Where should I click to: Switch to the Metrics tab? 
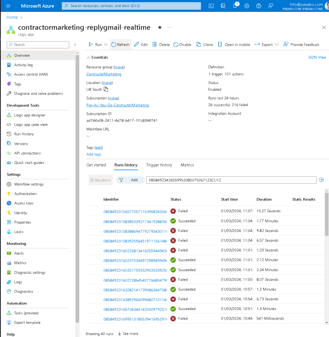tap(187, 165)
